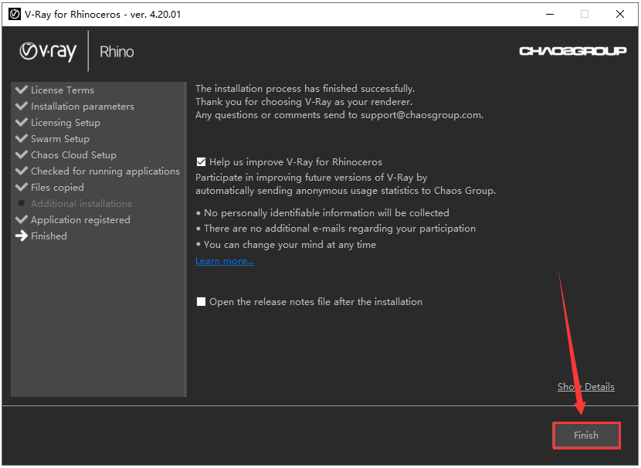Viewport: 641px width, 468px height.
Task: Select the Files copied step
Action: point(57,187)
